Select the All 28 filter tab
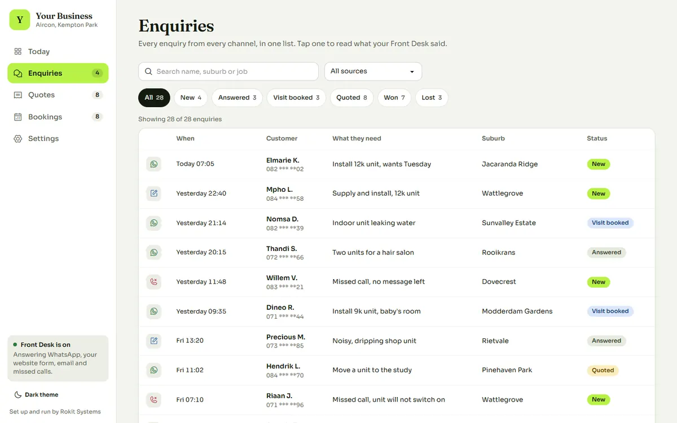This screenshot has height=423, width=677. [x=154, y=98]
